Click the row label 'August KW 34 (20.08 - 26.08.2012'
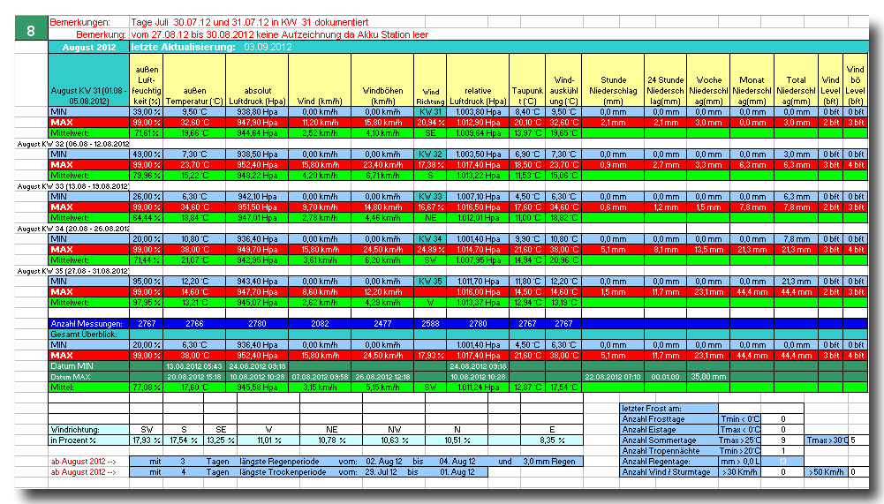The height and width of the screenshot is (504, 884). (72, 229)
